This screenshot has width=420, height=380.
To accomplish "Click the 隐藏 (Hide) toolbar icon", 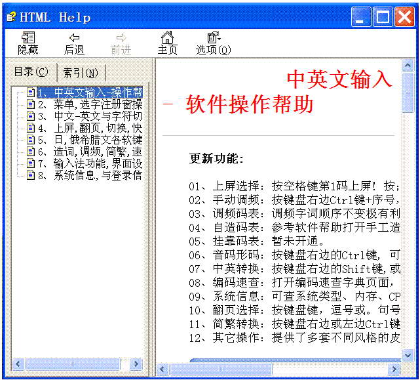I will (x=28, y=43).
